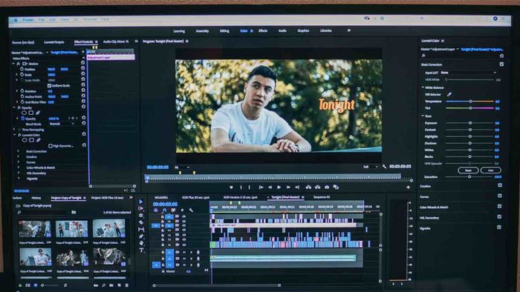Disable the Basic Correction section checkbox

pos(501,64)
